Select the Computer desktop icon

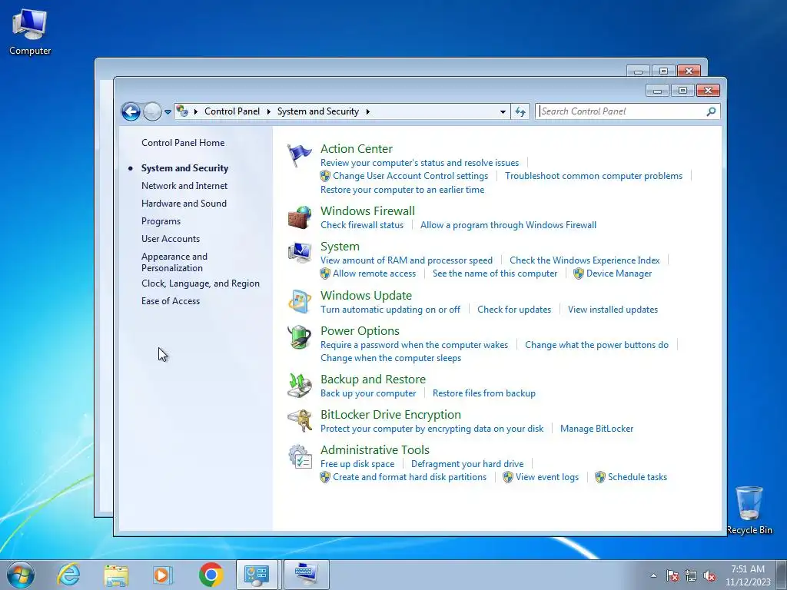click(30, 32)
